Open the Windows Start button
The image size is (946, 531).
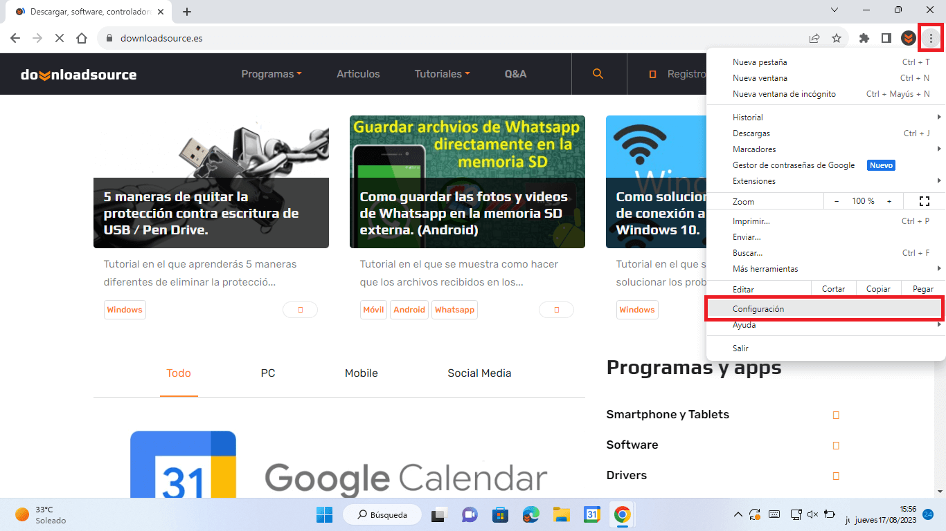point(324,514)
